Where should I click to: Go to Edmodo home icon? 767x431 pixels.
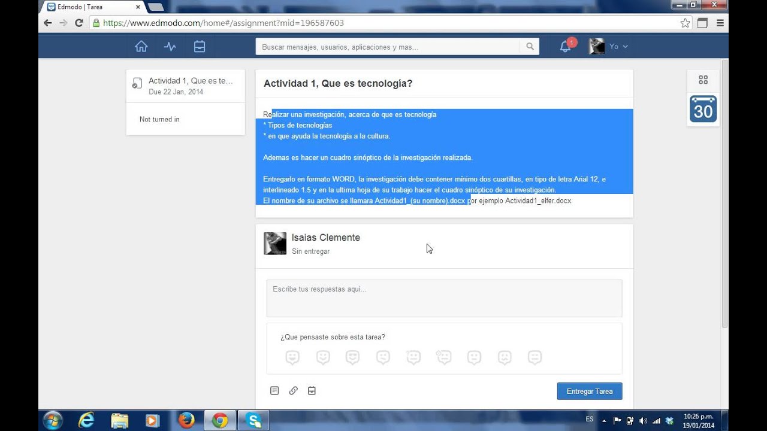141,46
